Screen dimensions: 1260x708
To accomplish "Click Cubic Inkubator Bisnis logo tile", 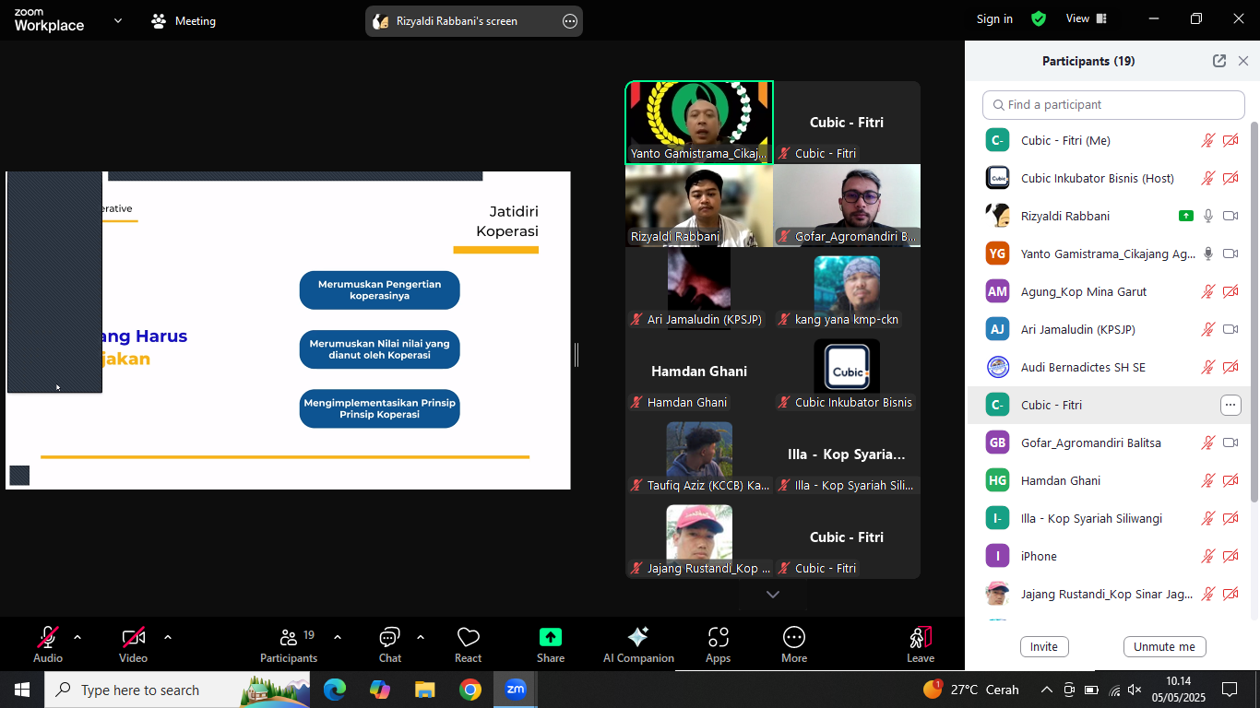I will click(847, 372).
